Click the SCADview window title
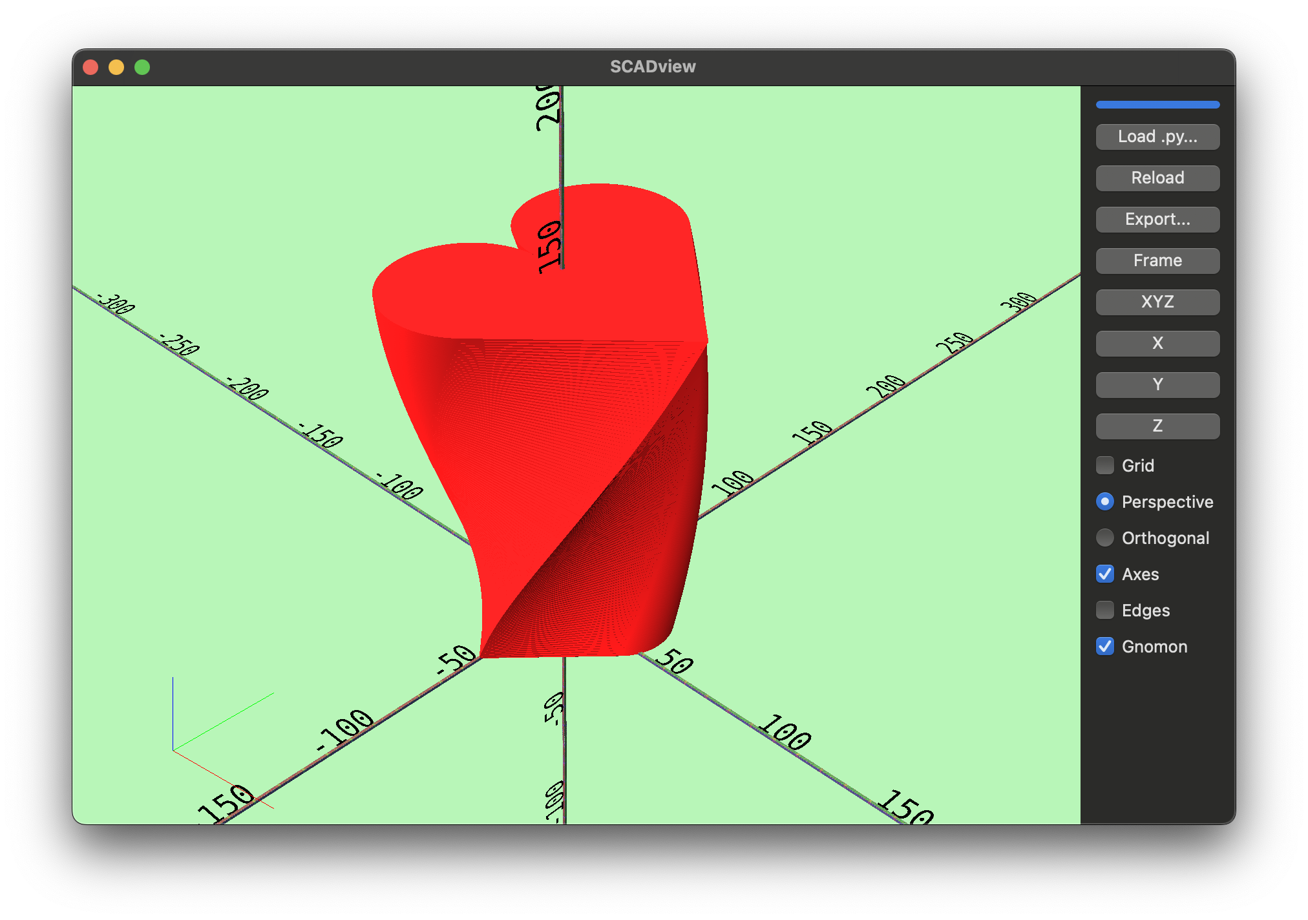 coord(653,67)
